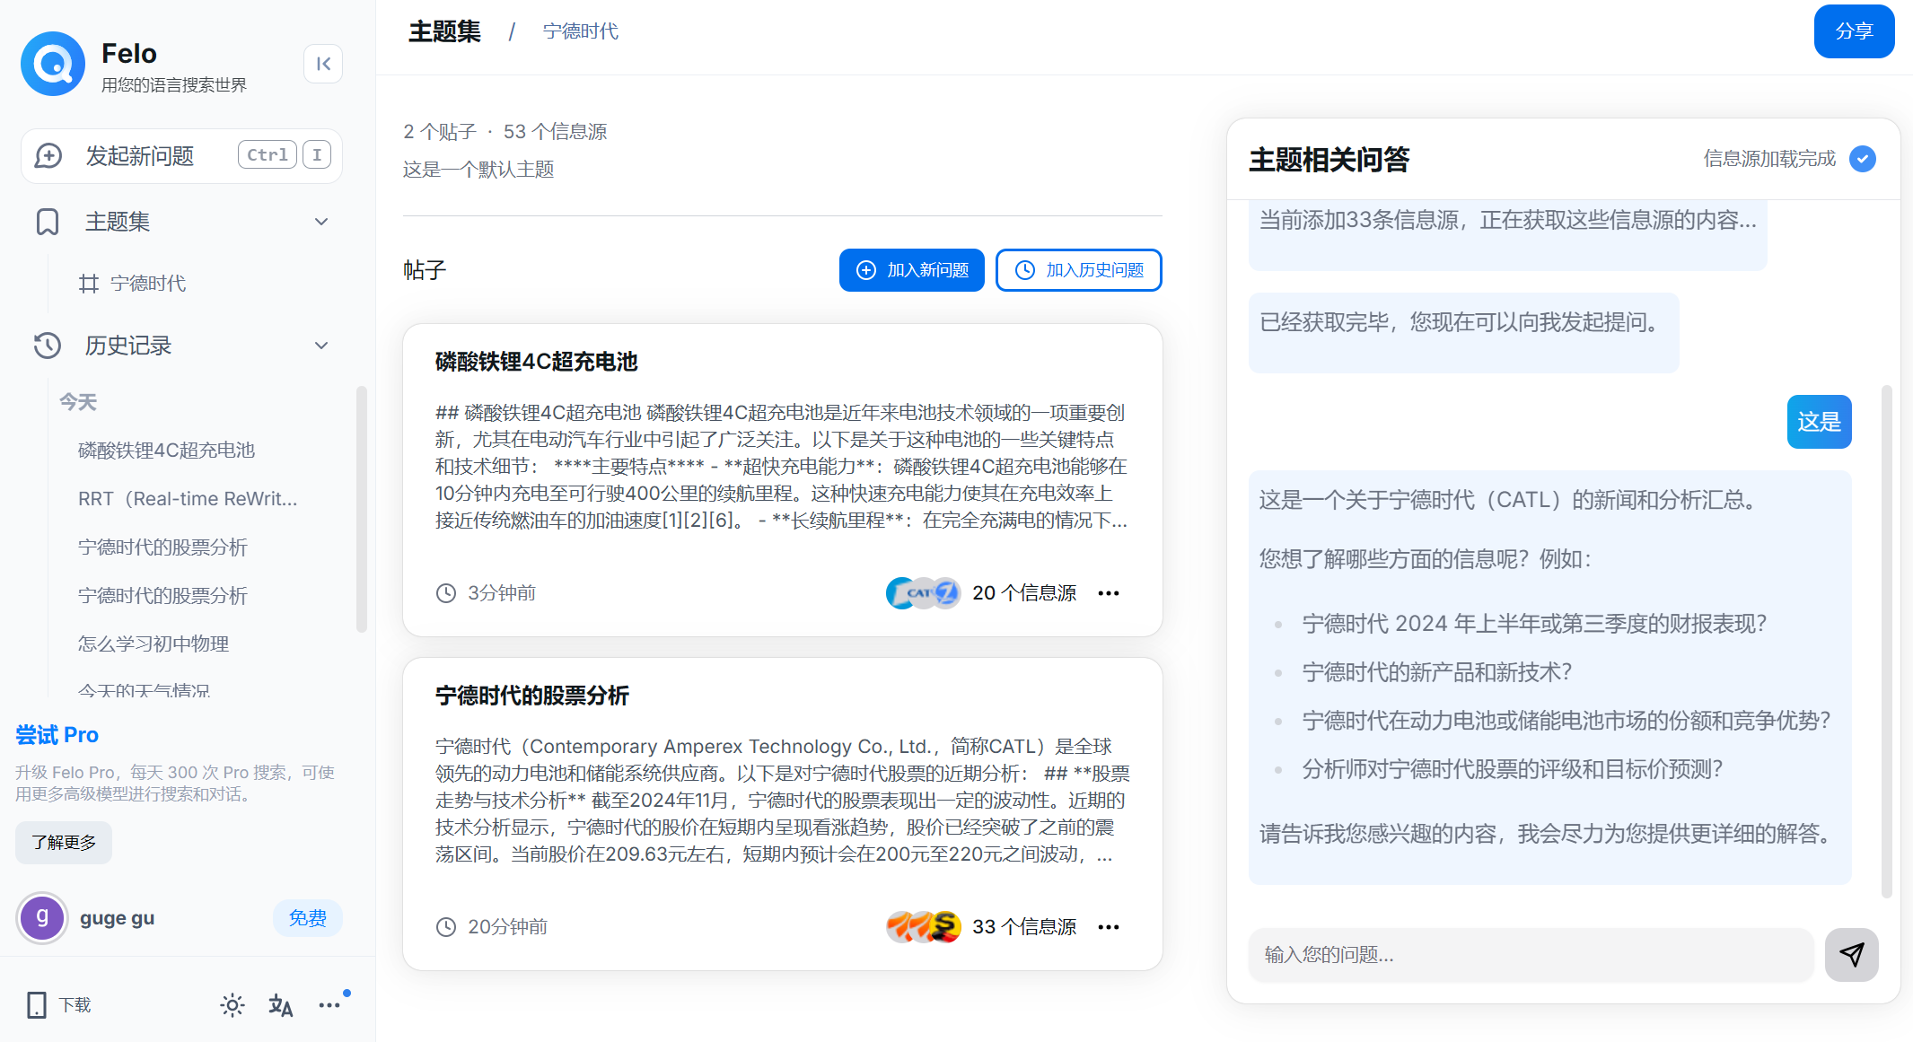Open the three-dot menu on 宁德时代的股票分析 post
The width and height of the screenshot is (1913, 1042).
(1109, 927)
